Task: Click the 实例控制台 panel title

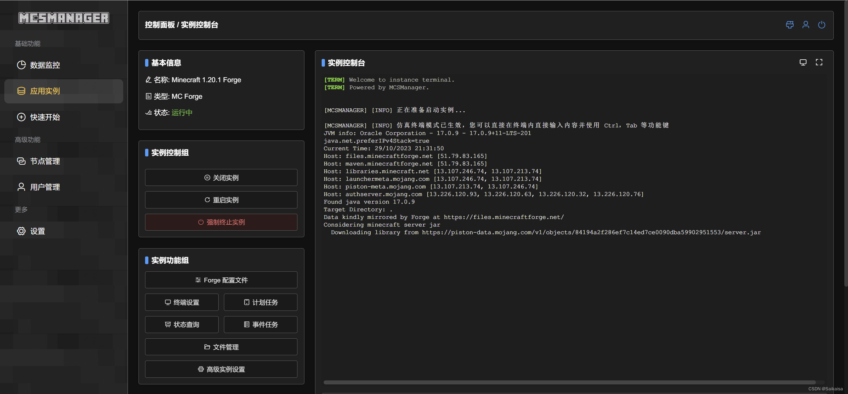Action: pos(346,63)
